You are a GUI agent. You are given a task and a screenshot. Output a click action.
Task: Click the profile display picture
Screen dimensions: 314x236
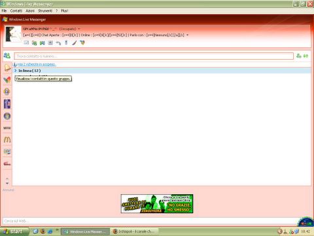tap(12, 34)
